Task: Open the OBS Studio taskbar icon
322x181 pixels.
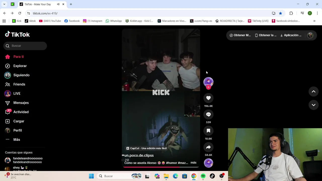Action: pyautogui.click(x=222, y=176)
